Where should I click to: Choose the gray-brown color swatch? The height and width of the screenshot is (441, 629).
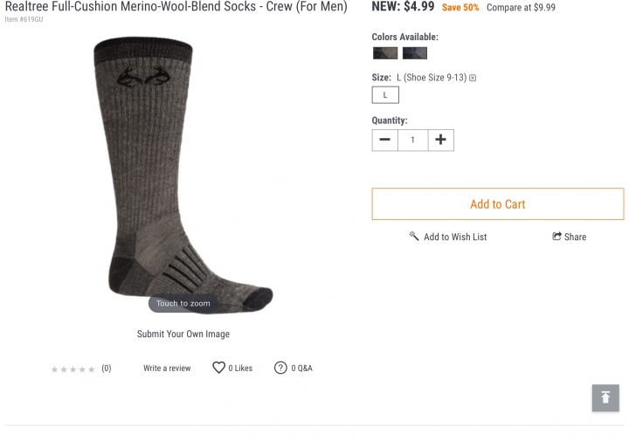tap(385, 53)
